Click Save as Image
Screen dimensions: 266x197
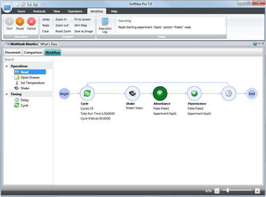(x=84, y=31)
